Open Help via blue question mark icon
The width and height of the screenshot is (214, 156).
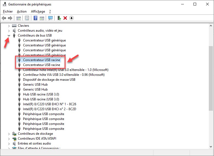(35, 18)
